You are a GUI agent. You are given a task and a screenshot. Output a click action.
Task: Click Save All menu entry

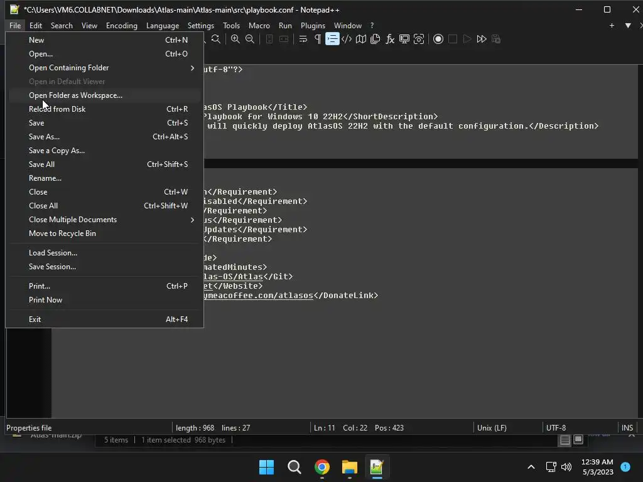[105, 164]
